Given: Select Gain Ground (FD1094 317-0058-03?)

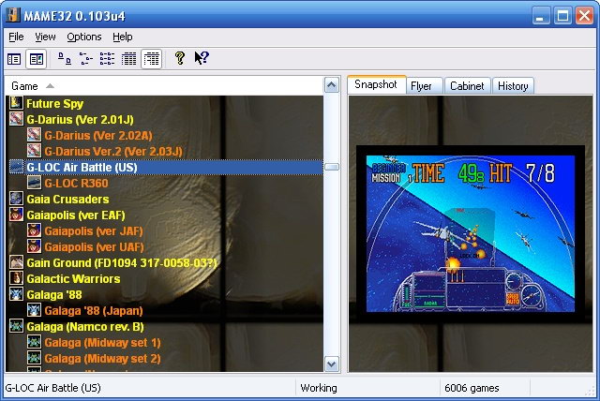Looking at the screenshot, I should 122,263.
